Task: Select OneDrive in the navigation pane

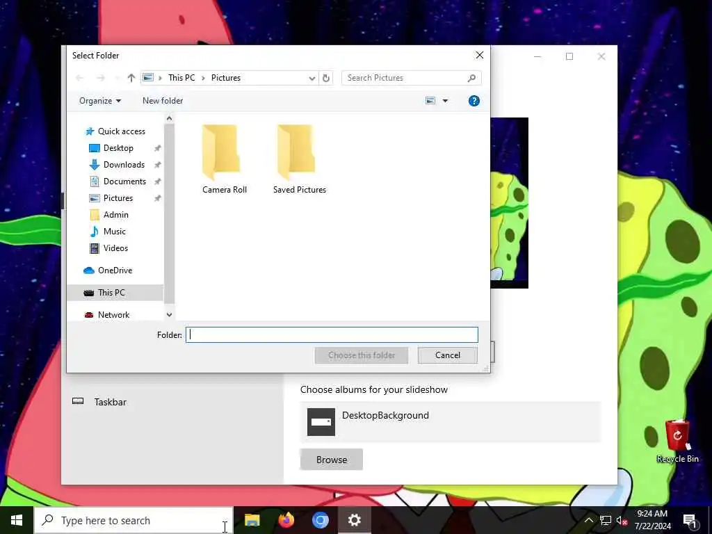Action: click(115, 270)
